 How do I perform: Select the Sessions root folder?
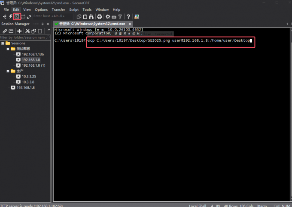pyautogui.click(x=18, y=43)
